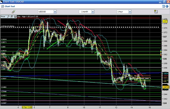The image size is (170, 109).
Task: Click the square calendar icon in header
Action: [163, 6]
